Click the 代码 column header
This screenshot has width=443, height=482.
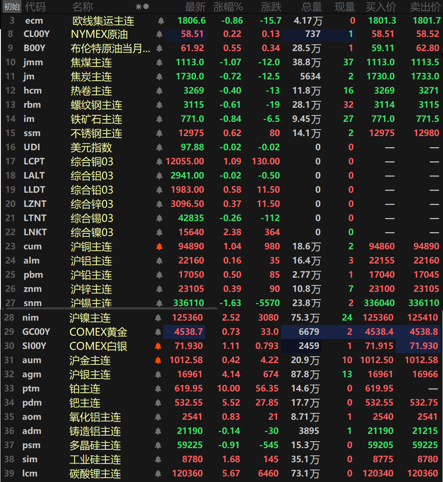click(35, 6)
